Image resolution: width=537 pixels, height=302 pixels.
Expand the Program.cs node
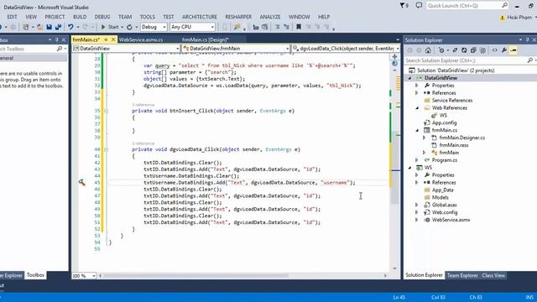point(417,160)
